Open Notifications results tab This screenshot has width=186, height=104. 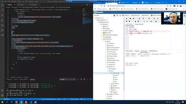tap(153, 51)
